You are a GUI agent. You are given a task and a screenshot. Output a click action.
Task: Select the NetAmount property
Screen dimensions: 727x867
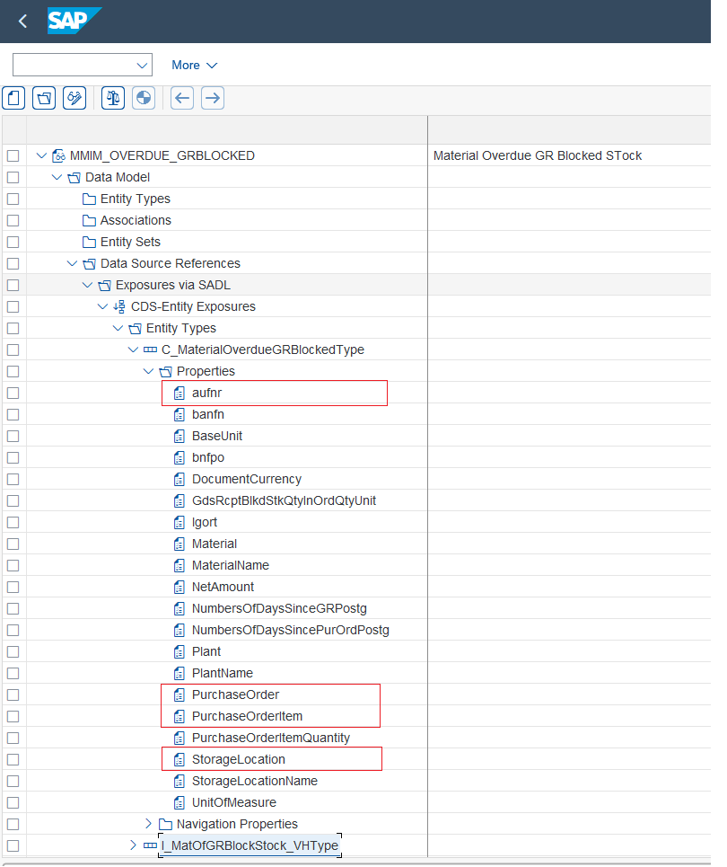pos(223,588)
